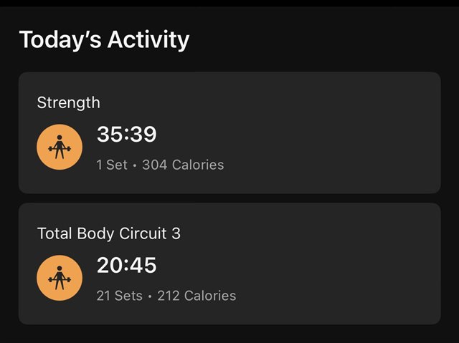Select the 20:45 workout duration

126,266
